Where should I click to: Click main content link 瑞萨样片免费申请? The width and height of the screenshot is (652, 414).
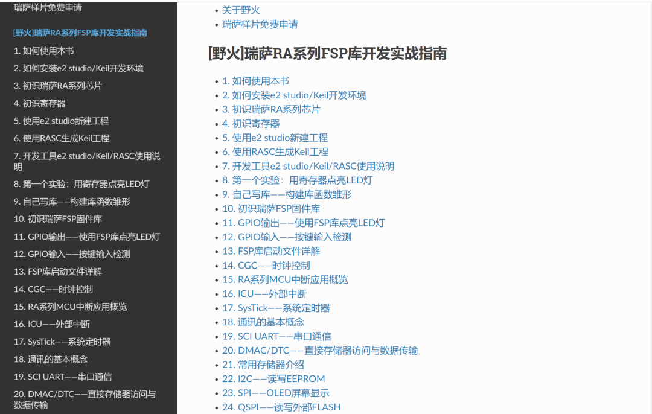260,24
